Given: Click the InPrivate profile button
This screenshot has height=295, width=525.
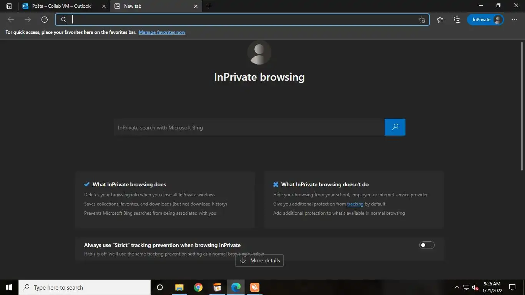Looking at the screenshot, I should click(x=485, y=20).
